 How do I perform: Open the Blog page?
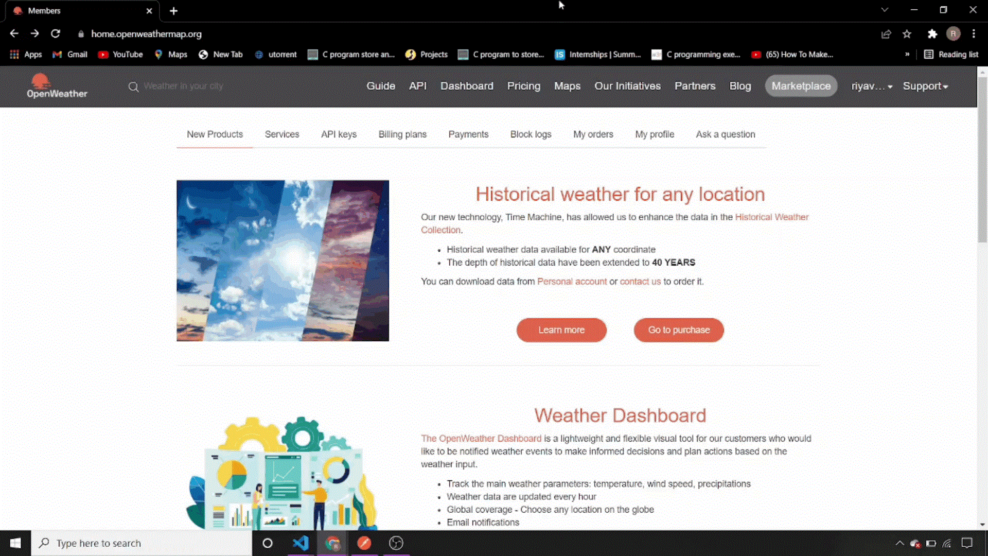click(740, 86)
